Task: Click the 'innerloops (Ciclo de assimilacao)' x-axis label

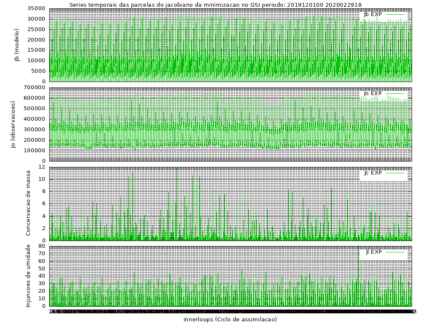Action: 230,319
